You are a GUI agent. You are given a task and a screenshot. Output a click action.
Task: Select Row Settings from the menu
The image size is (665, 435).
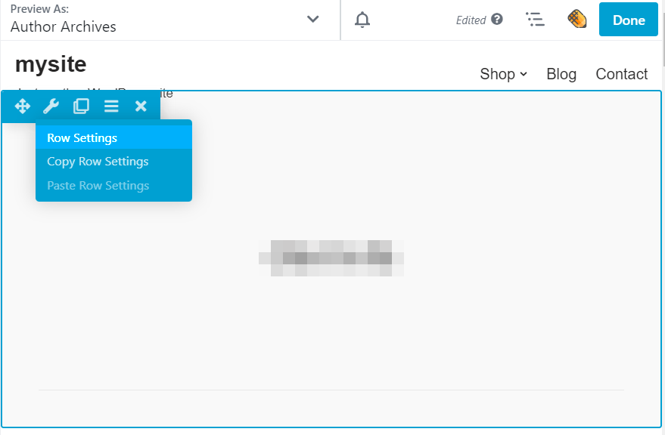pos(113,137)
